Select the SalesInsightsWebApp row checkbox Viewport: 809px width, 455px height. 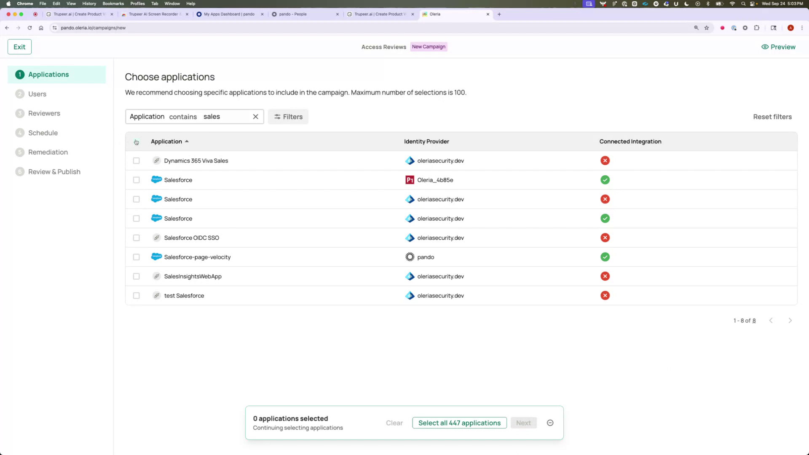tap(136, 276)
